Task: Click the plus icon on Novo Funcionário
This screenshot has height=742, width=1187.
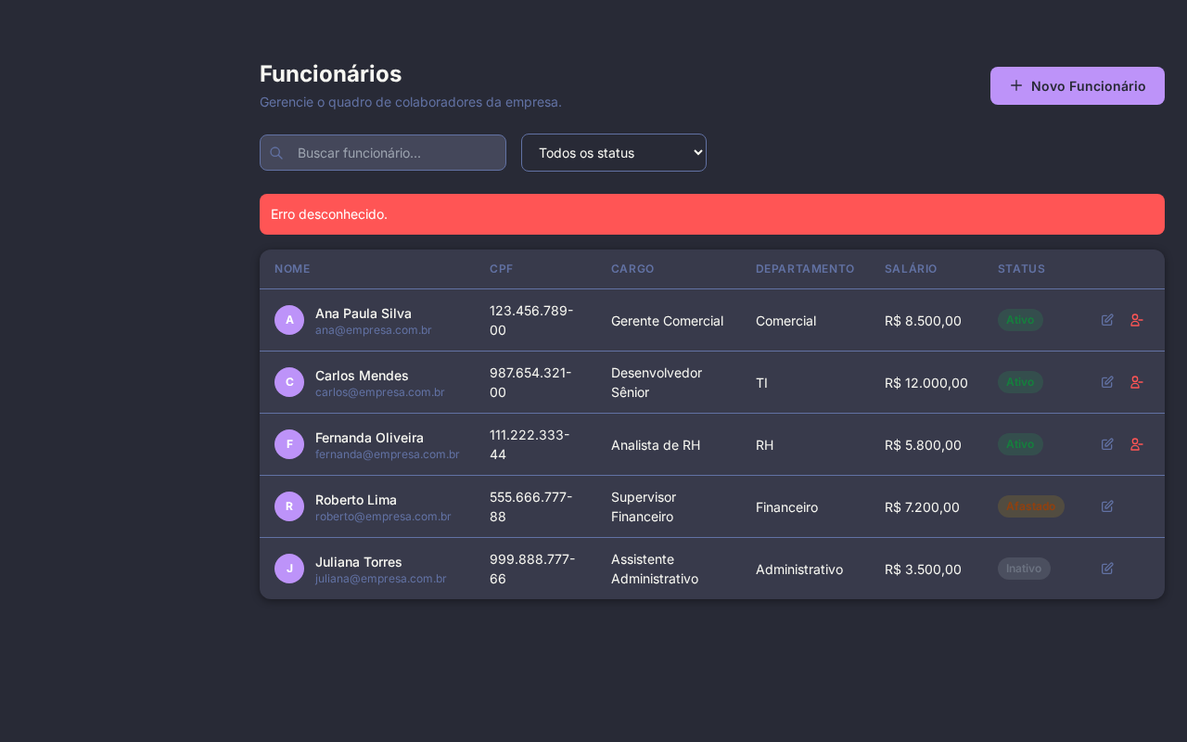Action: [1015, 85]
